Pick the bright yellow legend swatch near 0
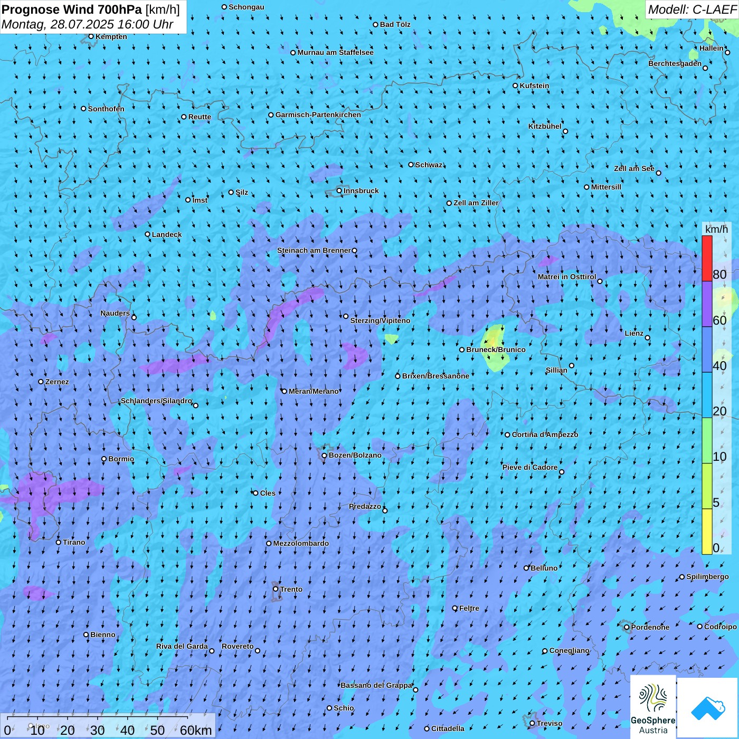Screen dimensions: 739x739 pyautogui.click(x=707, y=532)
